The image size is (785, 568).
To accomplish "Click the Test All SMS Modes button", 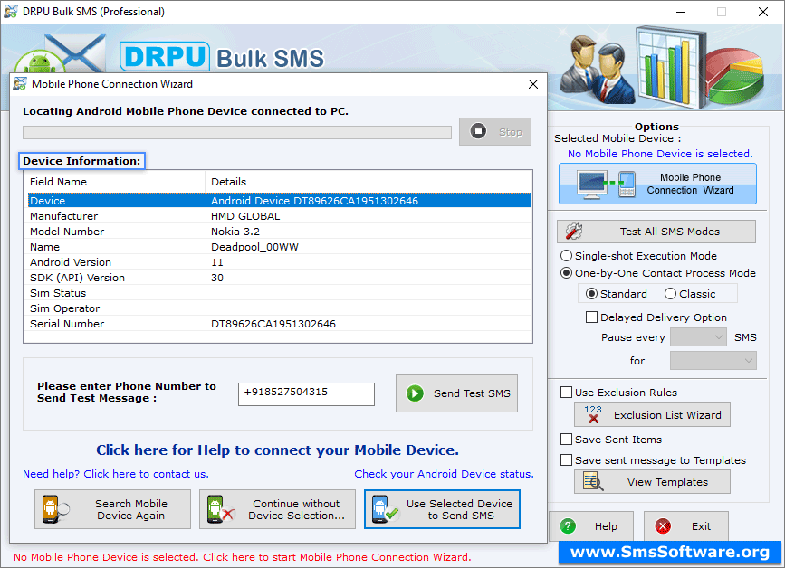I will pyautogui.click(x=656, y=232).
